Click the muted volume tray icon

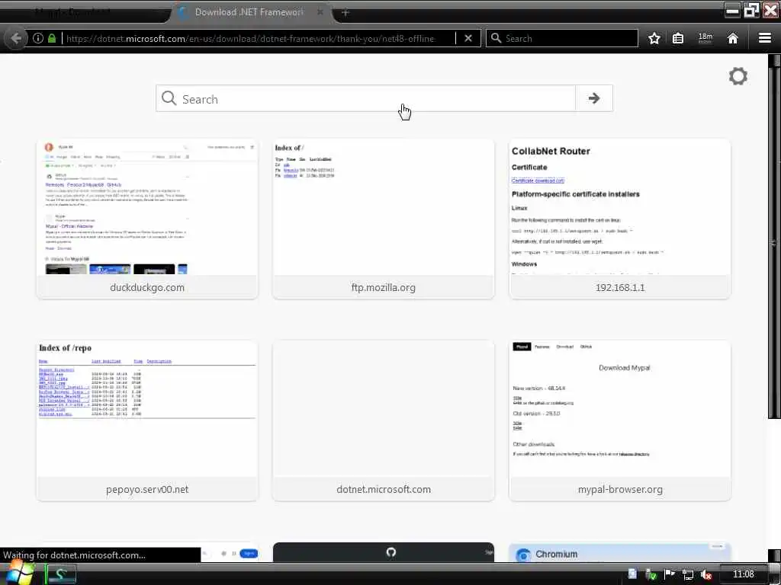pos(706,574)
